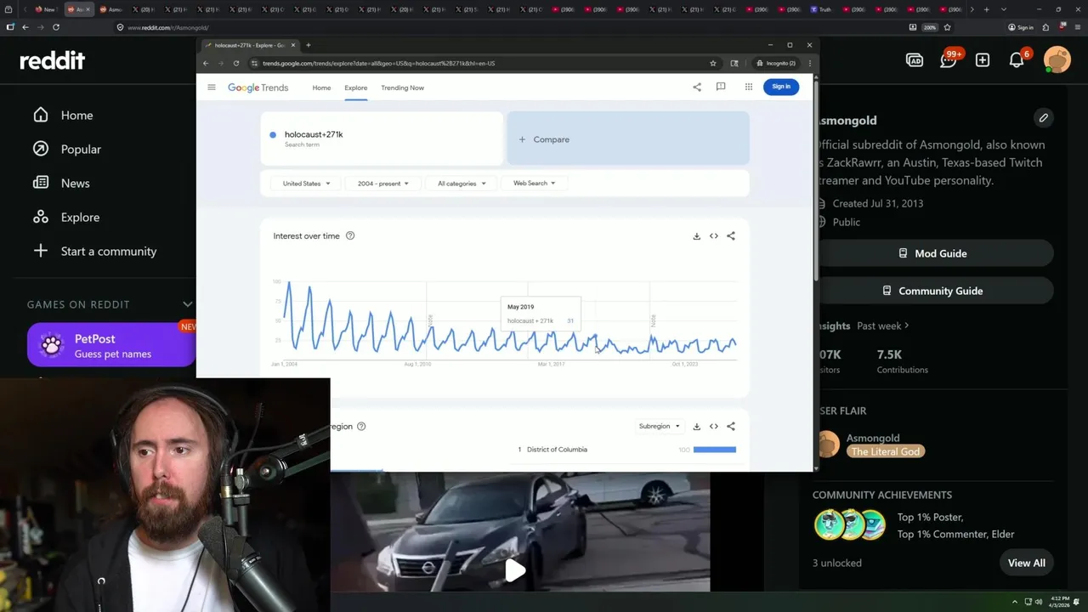Open Chrome's three-dot menu in Incognito window
The width and height of the screenshot is (1088, 612).
(809, 63)
